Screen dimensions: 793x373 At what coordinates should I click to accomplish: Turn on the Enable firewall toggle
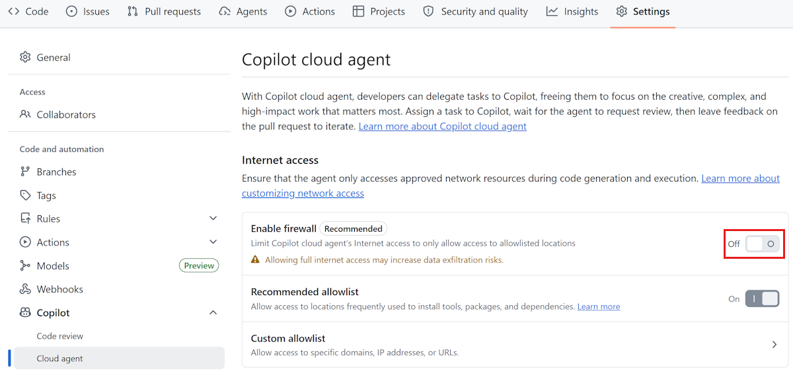(x=762, y=244)
